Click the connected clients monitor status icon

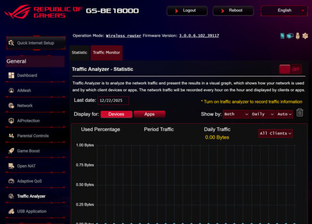pos(290,36)
